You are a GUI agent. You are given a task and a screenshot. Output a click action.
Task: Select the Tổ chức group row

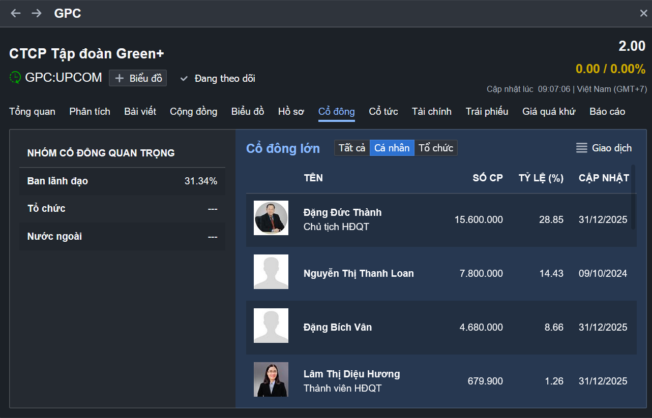pos(122,208)
